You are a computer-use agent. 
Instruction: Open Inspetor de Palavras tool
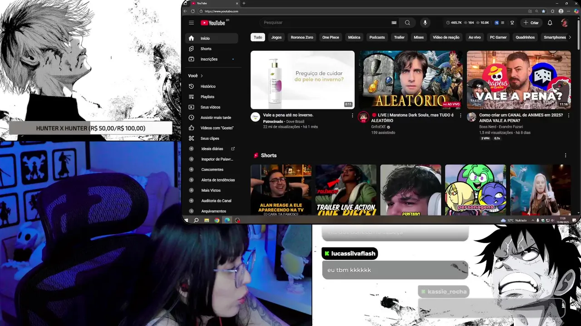click(x=212, y=159)
